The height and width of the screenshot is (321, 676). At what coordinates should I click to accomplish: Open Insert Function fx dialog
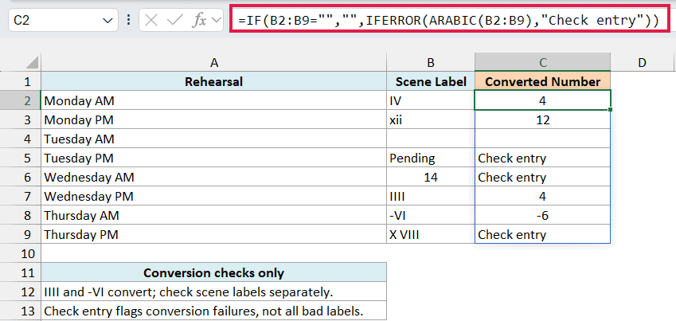pyautogui.click(x=199, y=21)
